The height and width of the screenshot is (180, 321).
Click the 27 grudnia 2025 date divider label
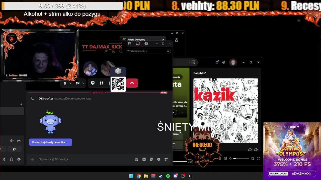point(98,92)
